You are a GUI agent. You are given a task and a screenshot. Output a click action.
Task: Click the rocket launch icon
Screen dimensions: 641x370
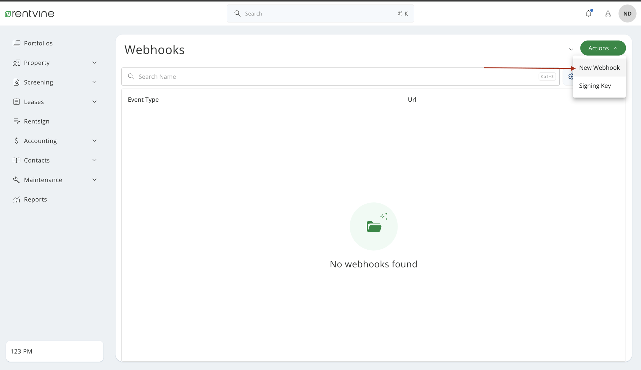608,13
